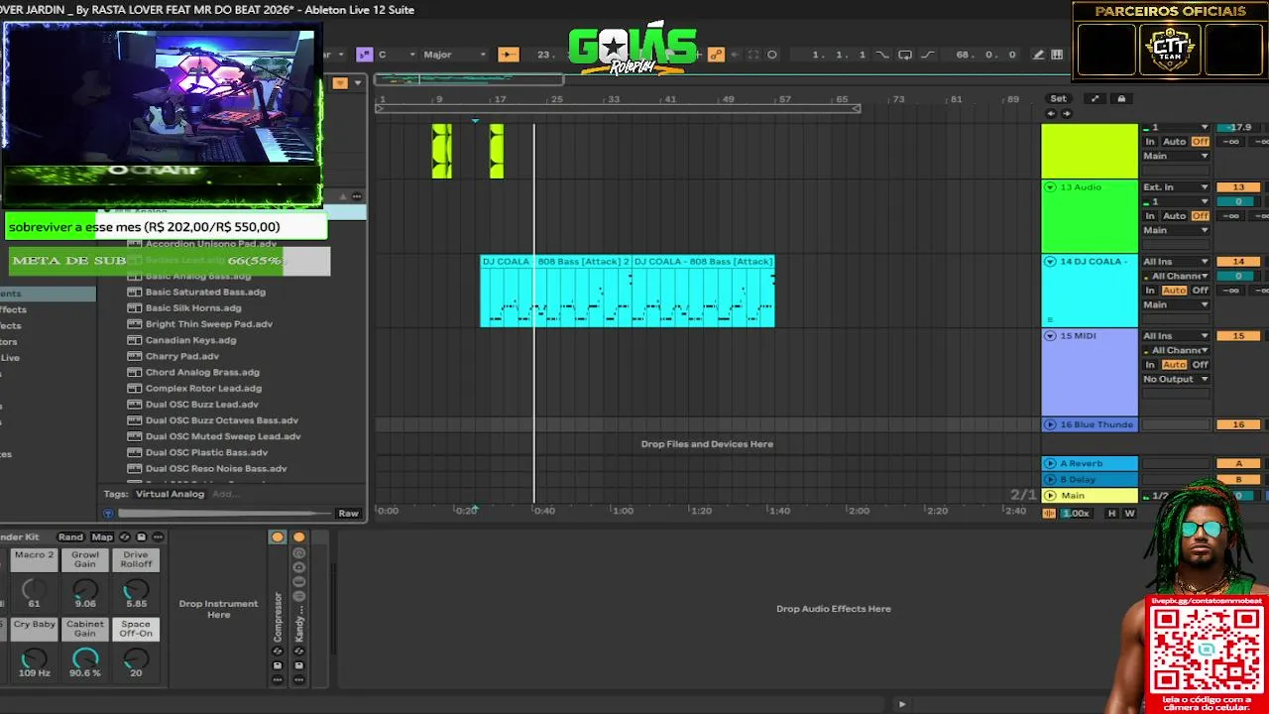The width and height of the screenshot is (1269, 714).
Task: Open the rack's three-dot options menu
Action: 158,536
